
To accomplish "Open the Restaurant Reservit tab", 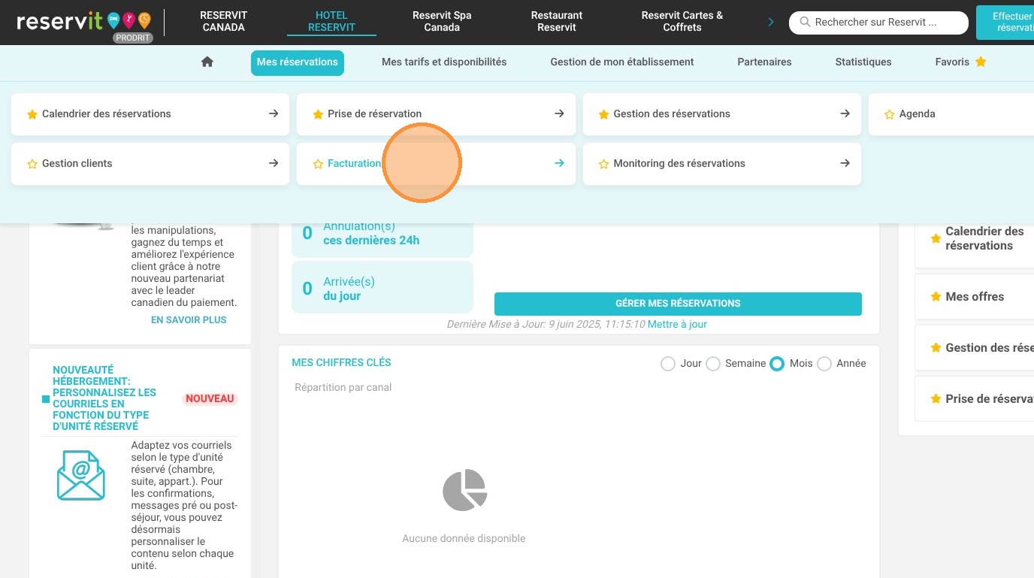I will pos(557,21).
